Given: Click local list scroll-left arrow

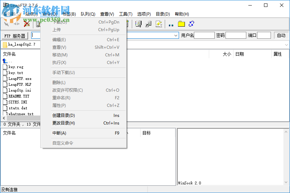Looking at the screenshot, I should coord(4,118).
